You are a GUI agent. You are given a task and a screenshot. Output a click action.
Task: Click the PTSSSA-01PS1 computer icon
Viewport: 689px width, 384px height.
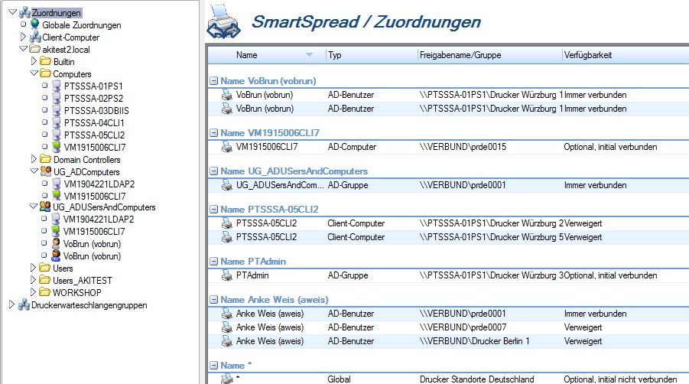click(57, 86)
